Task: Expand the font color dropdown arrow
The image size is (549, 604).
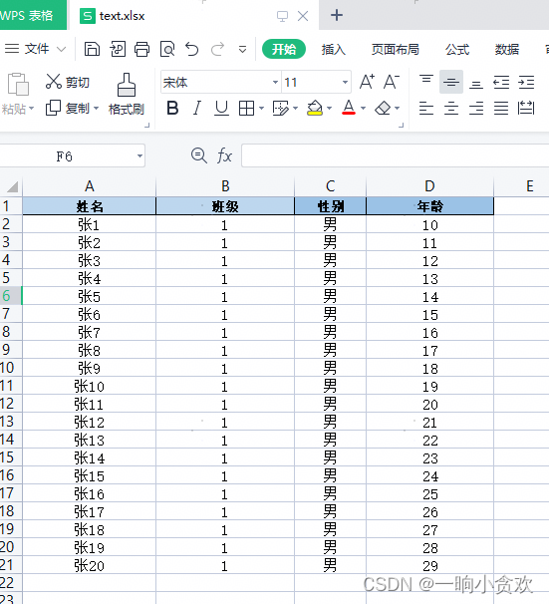Action: click(x=363, y=109)
